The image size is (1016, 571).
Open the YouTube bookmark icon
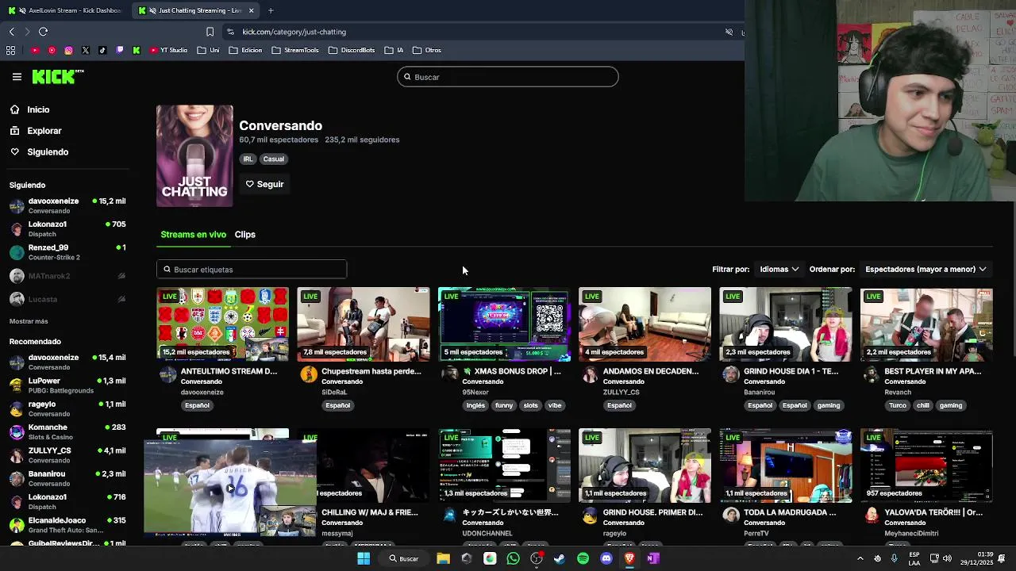[35, 50]
